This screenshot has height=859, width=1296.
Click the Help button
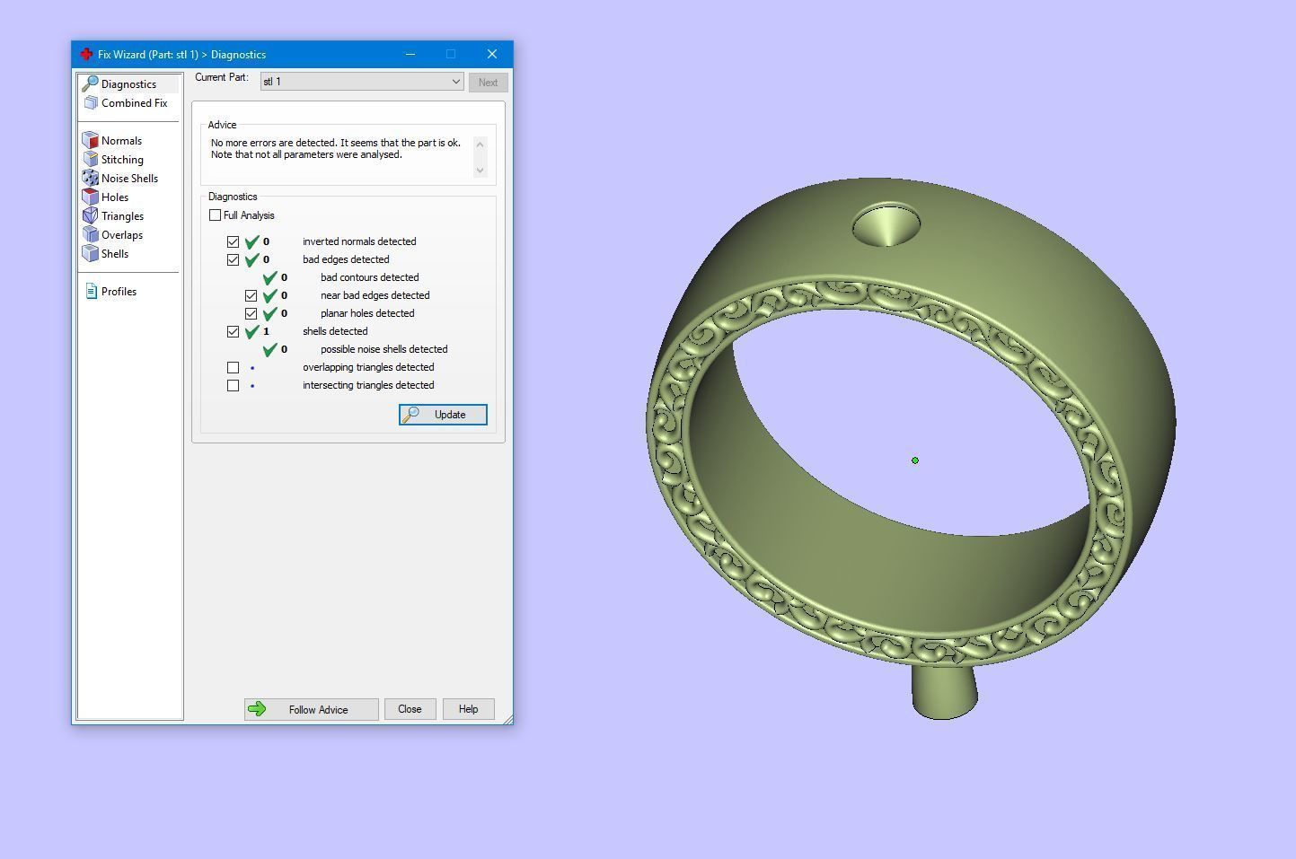coord(468,709)
